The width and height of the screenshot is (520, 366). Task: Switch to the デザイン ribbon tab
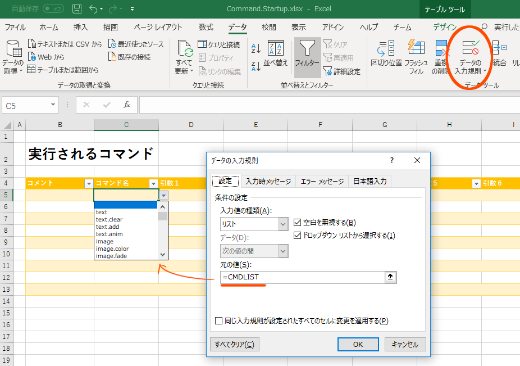pos(445,27)
